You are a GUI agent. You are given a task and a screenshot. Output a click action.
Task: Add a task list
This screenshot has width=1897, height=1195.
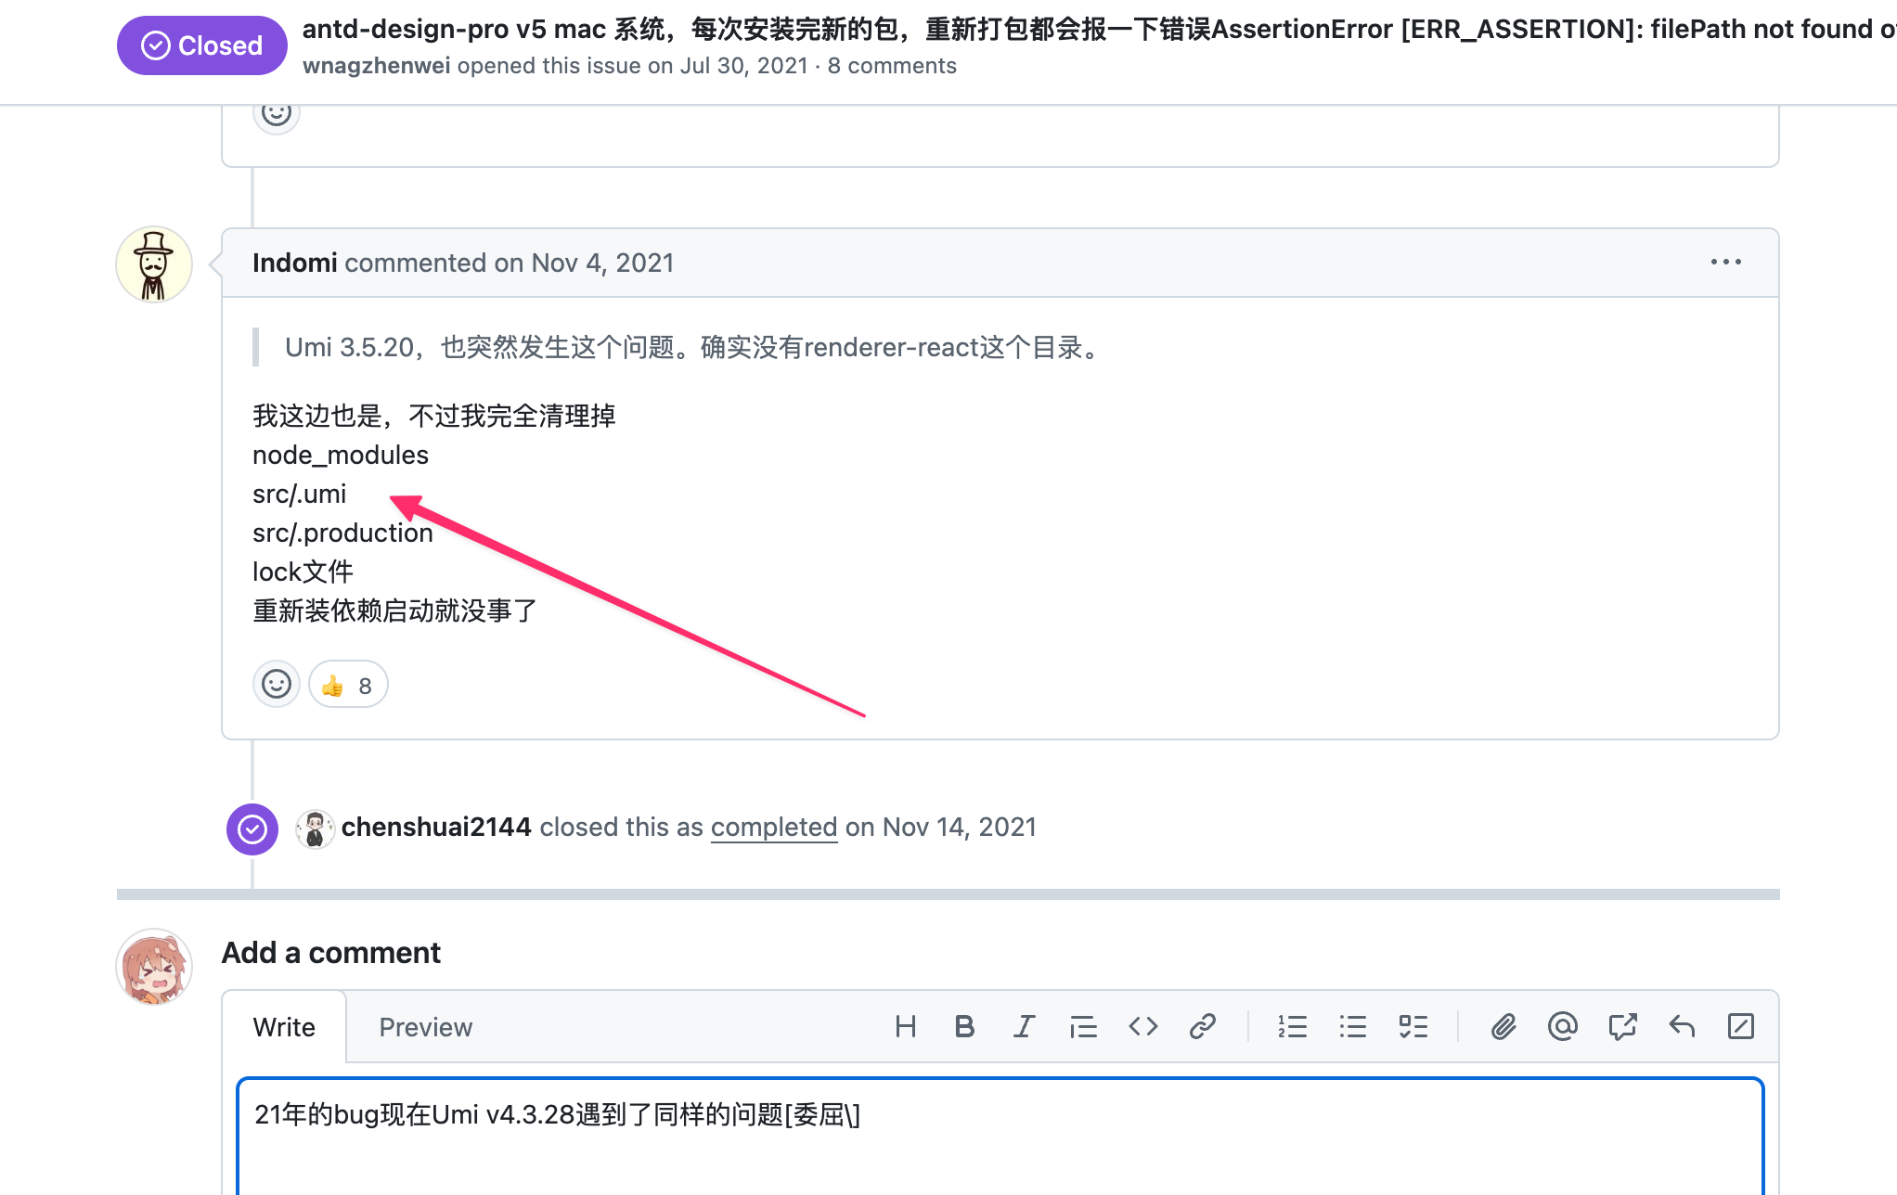click(x=1413, y=1026)
